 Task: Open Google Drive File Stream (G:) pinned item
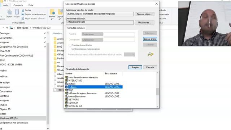click(x=14, y=47)
